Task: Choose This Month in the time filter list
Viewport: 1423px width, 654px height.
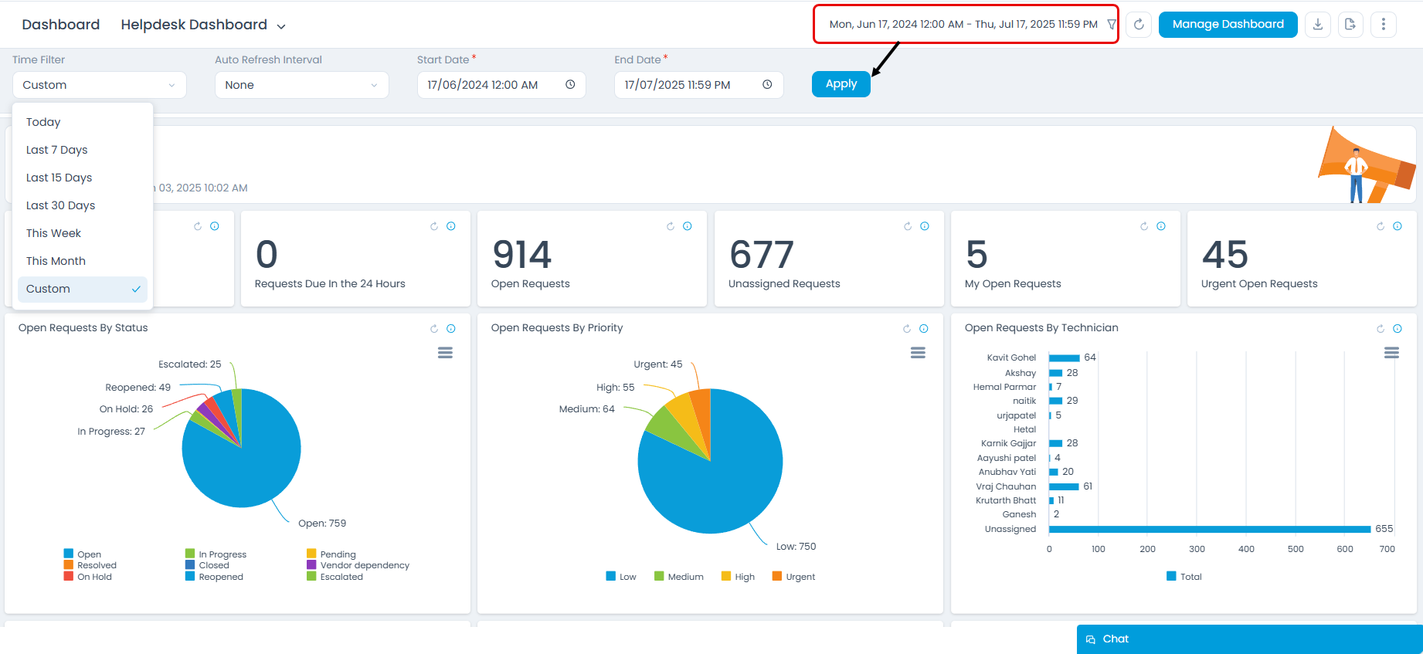Action: [56, 261]
